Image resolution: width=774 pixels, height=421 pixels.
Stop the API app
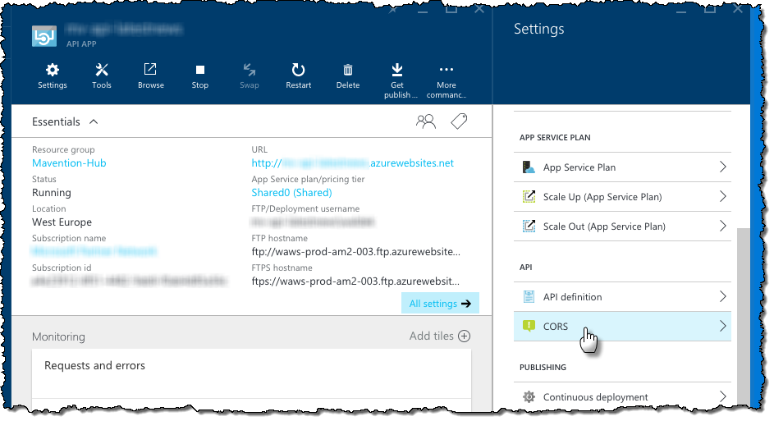click(x=200, y=76)
